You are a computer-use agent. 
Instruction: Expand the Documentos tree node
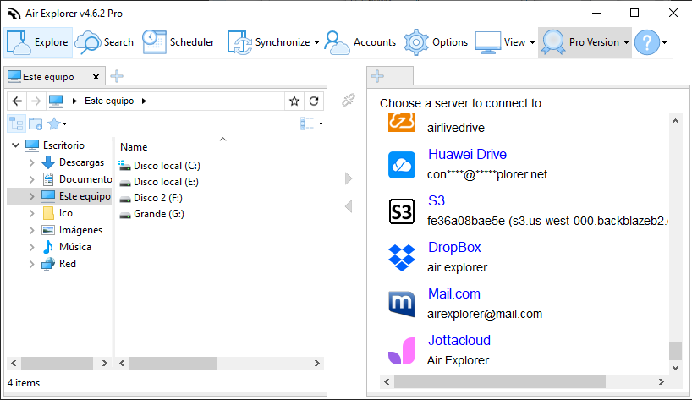[31, 179]
